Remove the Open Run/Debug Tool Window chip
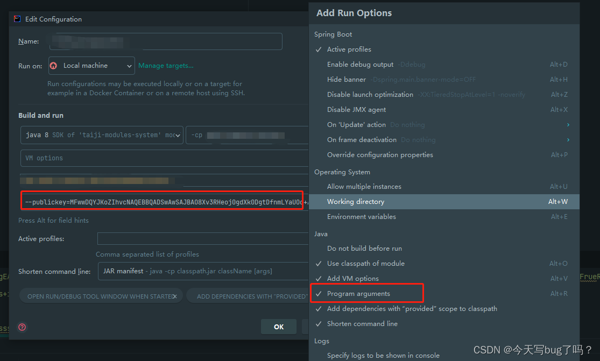 [175, 296]
